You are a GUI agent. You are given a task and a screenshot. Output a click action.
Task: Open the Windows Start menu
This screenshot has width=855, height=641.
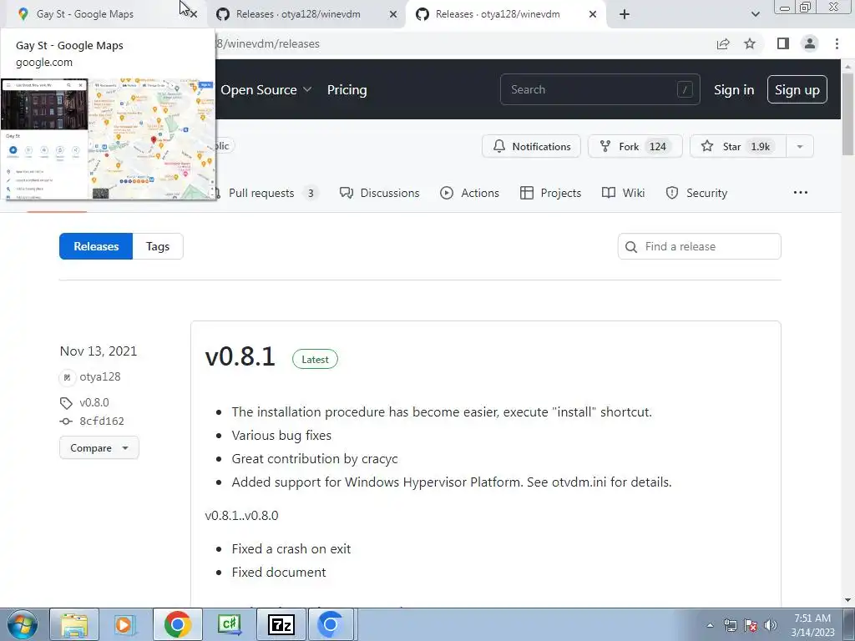[x=22, y=624]
